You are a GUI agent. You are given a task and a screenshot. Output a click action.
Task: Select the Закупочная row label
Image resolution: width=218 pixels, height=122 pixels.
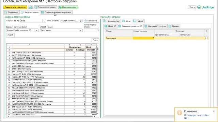[111, 38]
